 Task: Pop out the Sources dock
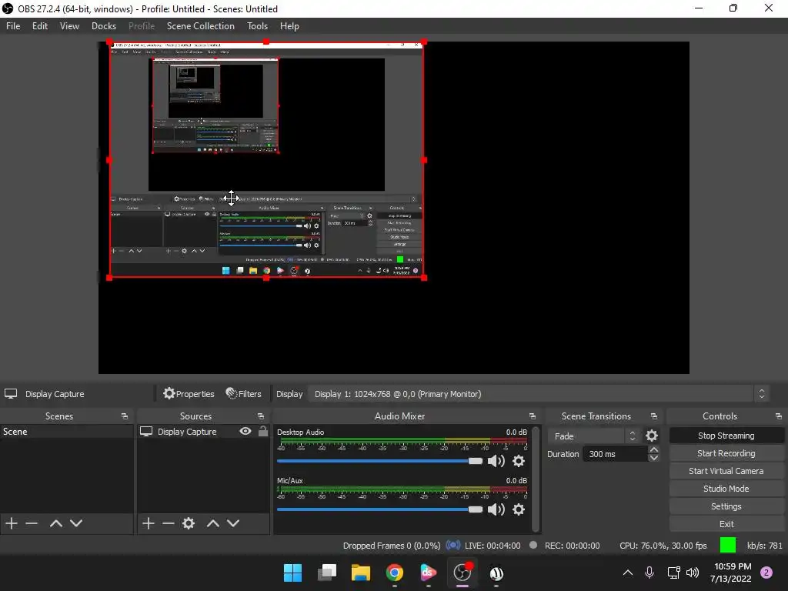tap(261, 416)
